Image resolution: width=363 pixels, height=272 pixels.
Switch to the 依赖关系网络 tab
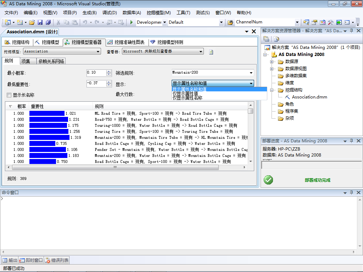[x=51, y=61]
